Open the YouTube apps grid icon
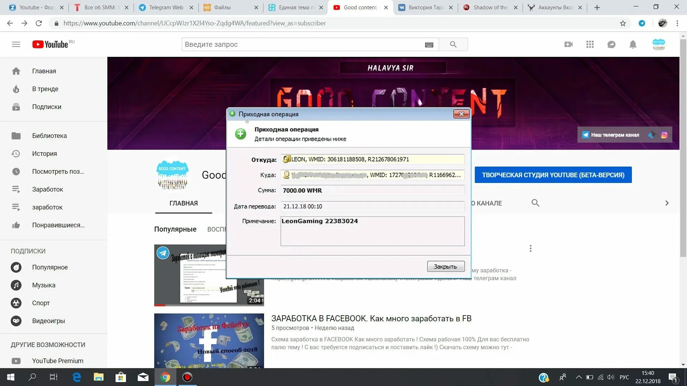The height and width of the screenshot is (386, 687). pyautogui.click(x=590, y=44)
